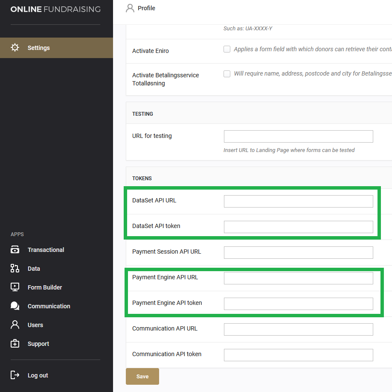Screen dimensions: 392x392
Task: Click the Support medical kit icon
Action: [x=15, y=343]
